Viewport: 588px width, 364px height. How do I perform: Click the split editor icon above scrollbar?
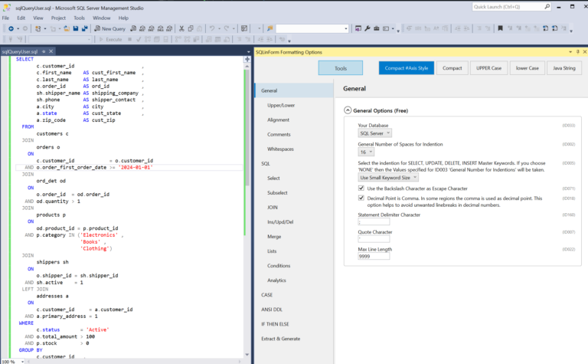[x=247, y=59]
